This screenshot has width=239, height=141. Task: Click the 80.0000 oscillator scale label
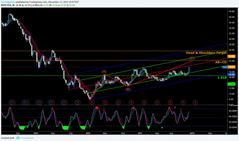click(233, 111)
